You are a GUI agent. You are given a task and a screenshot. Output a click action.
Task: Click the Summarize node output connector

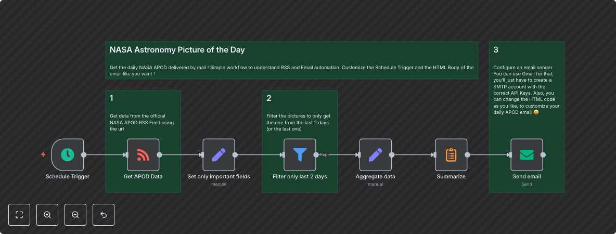467,154
